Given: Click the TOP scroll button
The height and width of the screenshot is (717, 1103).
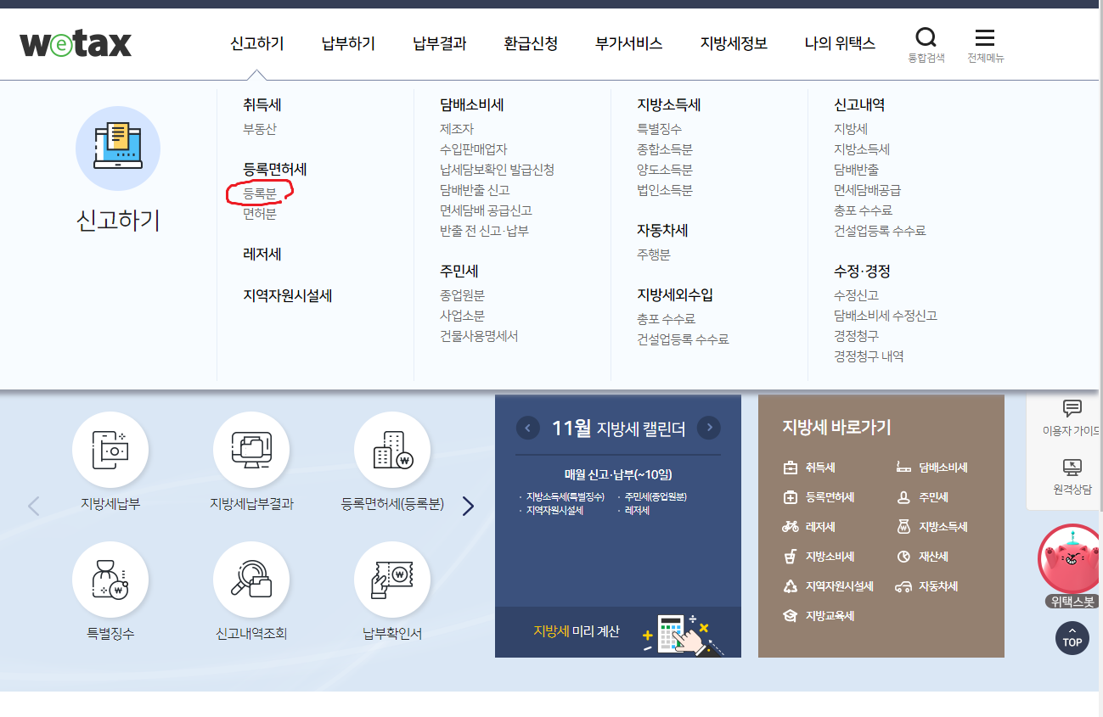Looking at the screenshot, I should [x=1072, y=638].
